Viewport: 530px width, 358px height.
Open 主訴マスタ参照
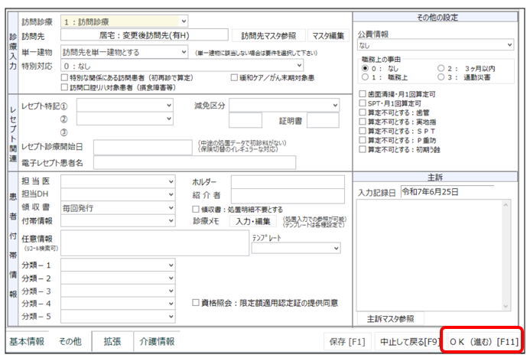coord(390,319)
